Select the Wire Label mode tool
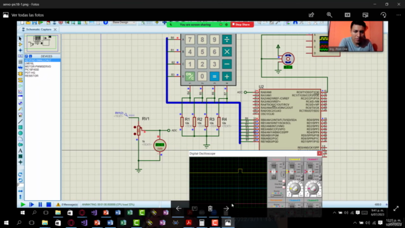 click(20, 56)
